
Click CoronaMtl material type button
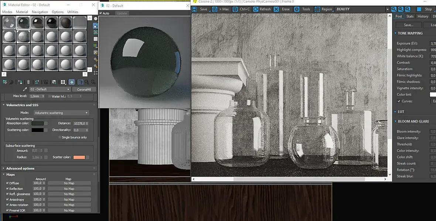[x=84, y=89]
